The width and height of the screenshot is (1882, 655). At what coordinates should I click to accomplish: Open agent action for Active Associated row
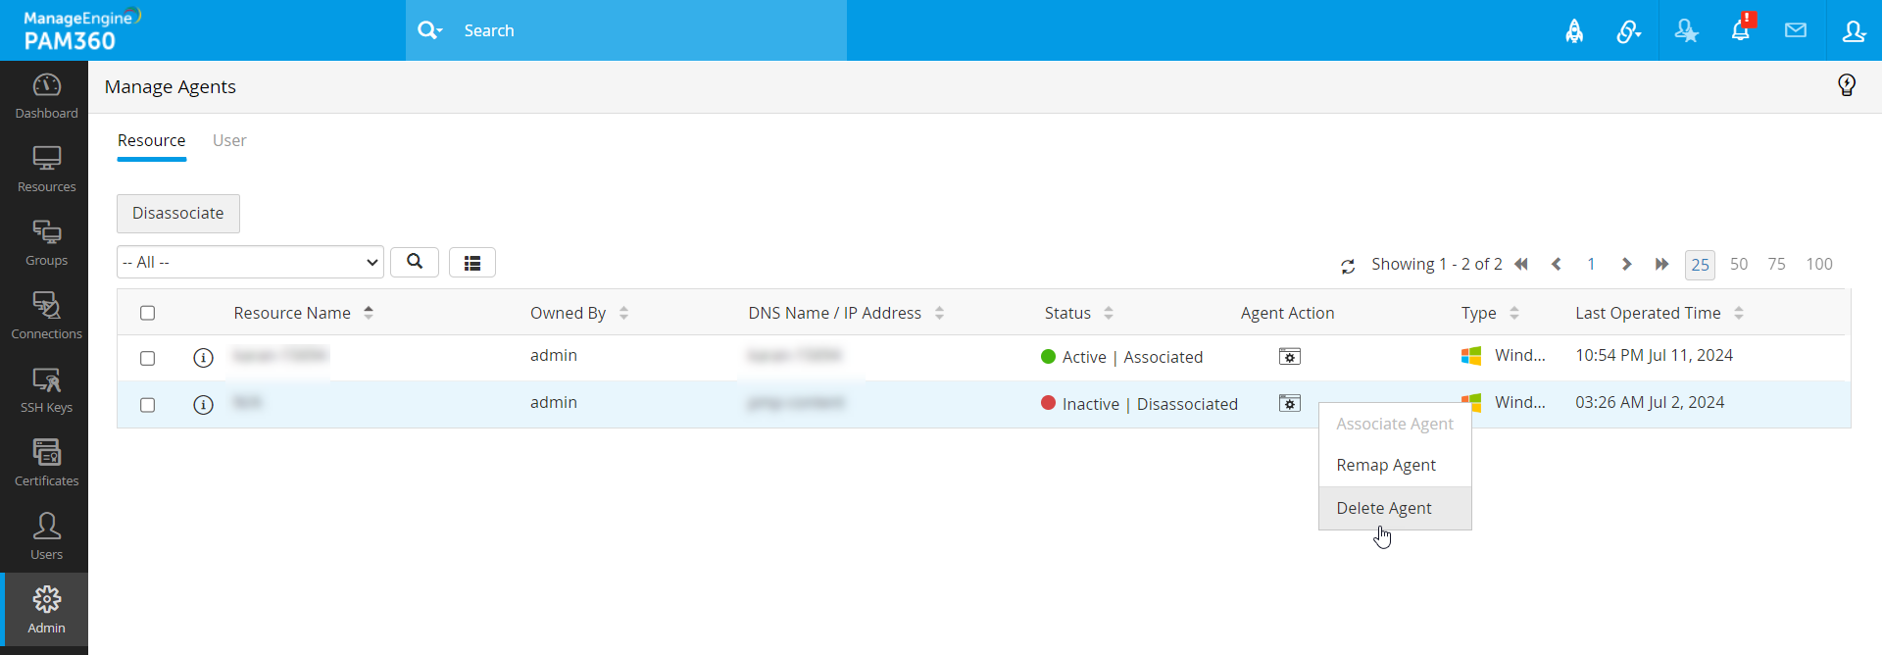click(x=1290, y=357)
